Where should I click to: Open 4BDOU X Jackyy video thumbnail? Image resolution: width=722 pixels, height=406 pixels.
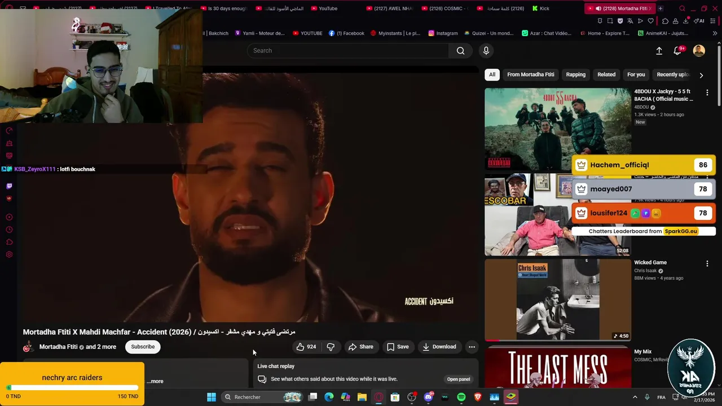558,129
